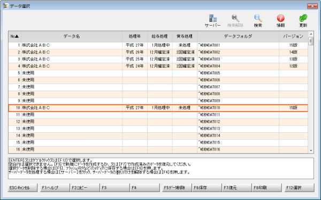
Task: Click version cell 12版
Action: point(293,66)
